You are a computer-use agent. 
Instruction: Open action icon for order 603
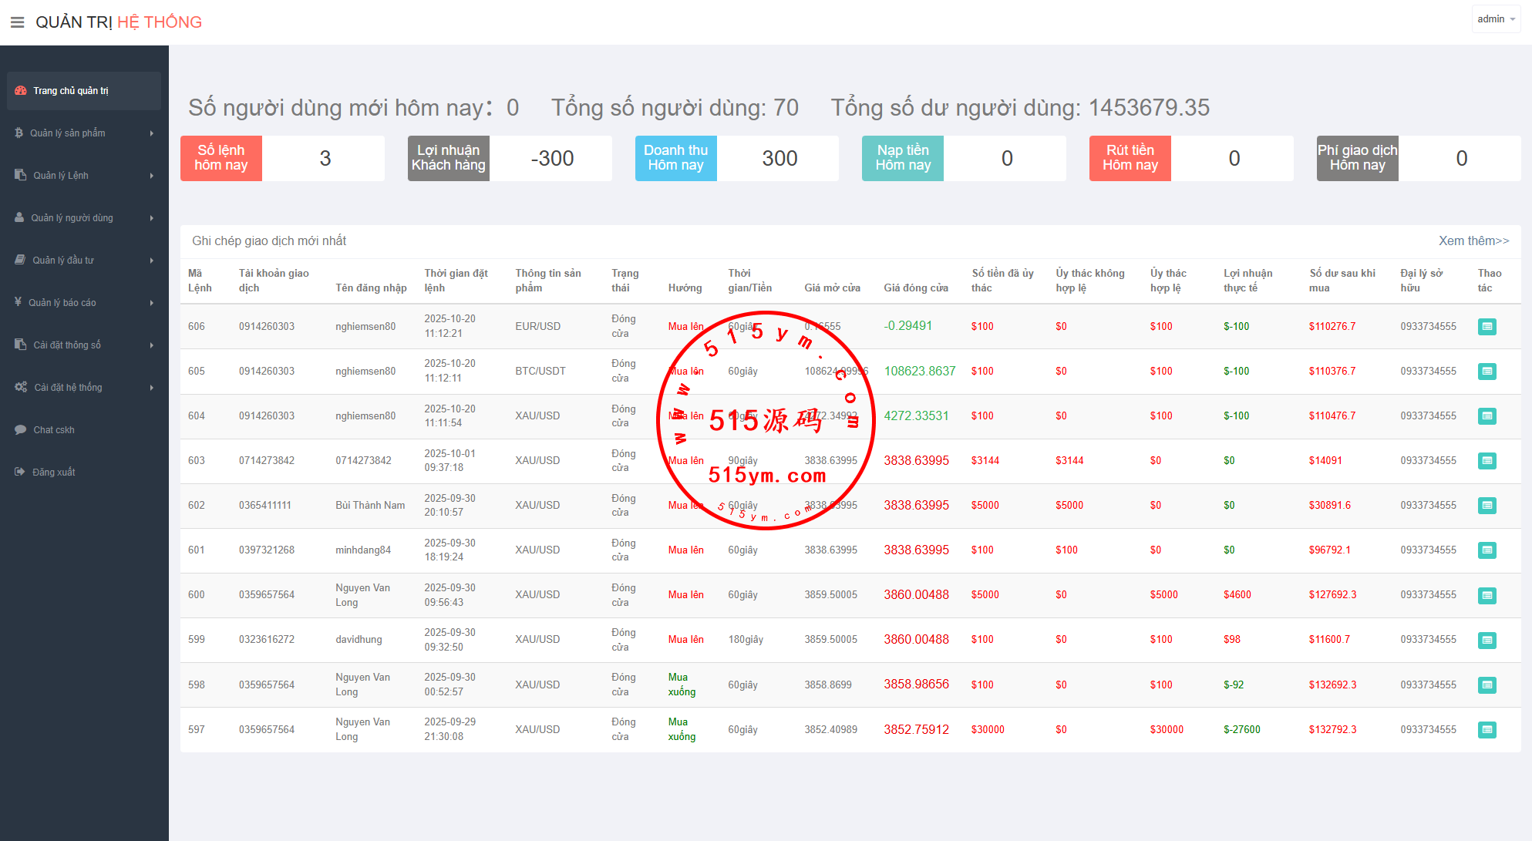click(x=1487, y=461)
